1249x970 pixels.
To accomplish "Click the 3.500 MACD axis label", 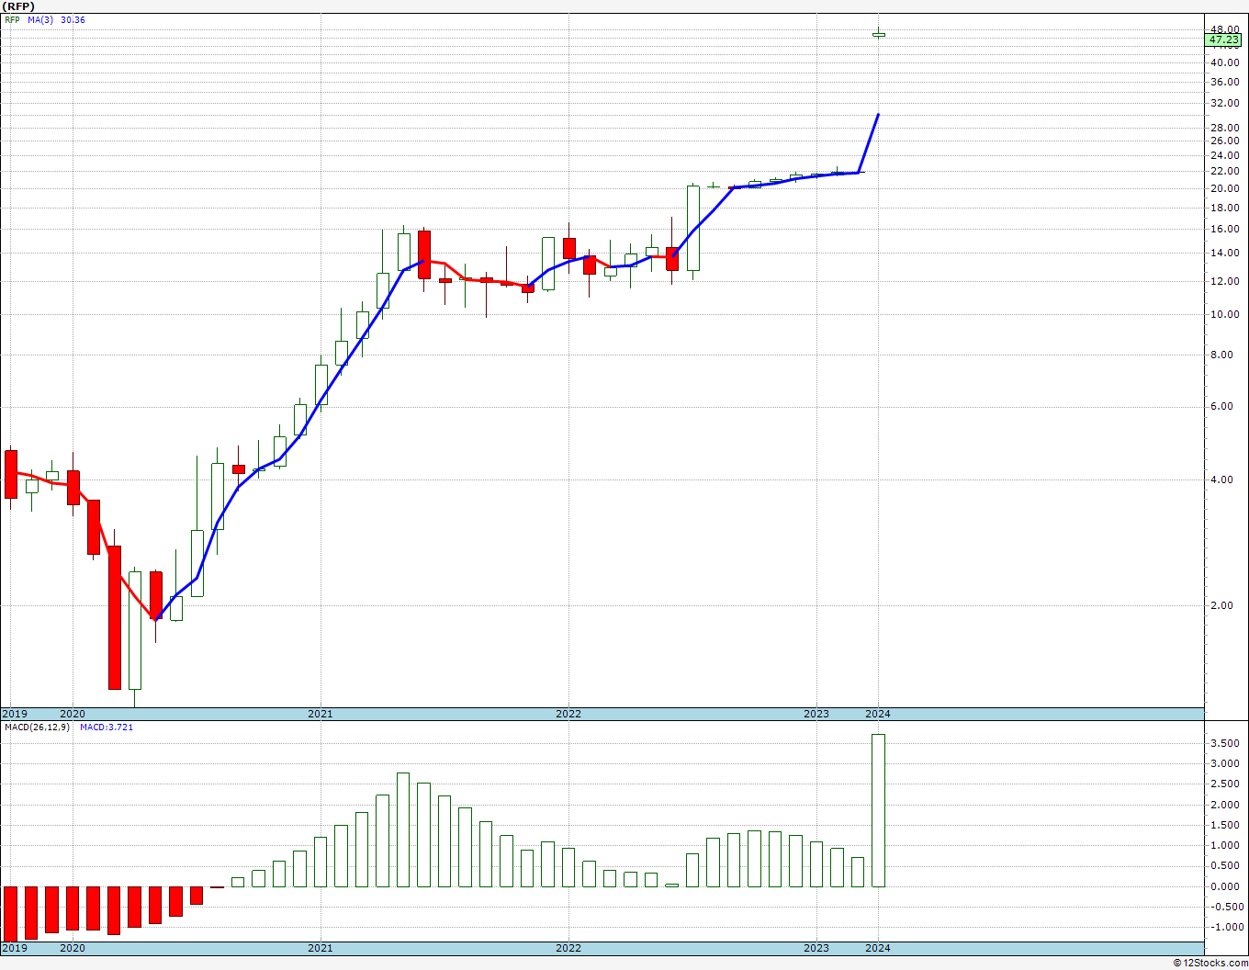I will tap(1224, 743).
